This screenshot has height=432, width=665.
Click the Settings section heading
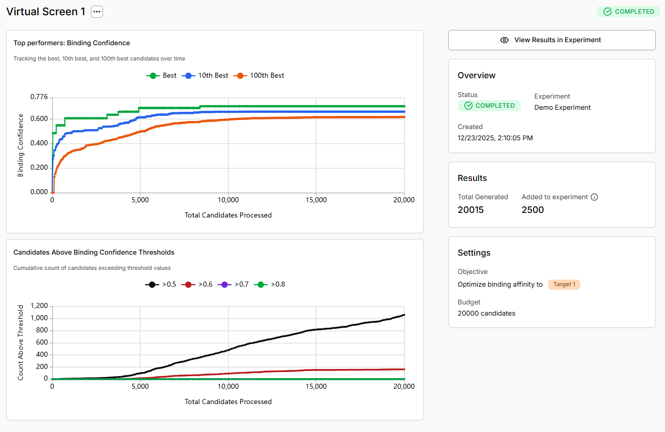click(x=474, y=253)
